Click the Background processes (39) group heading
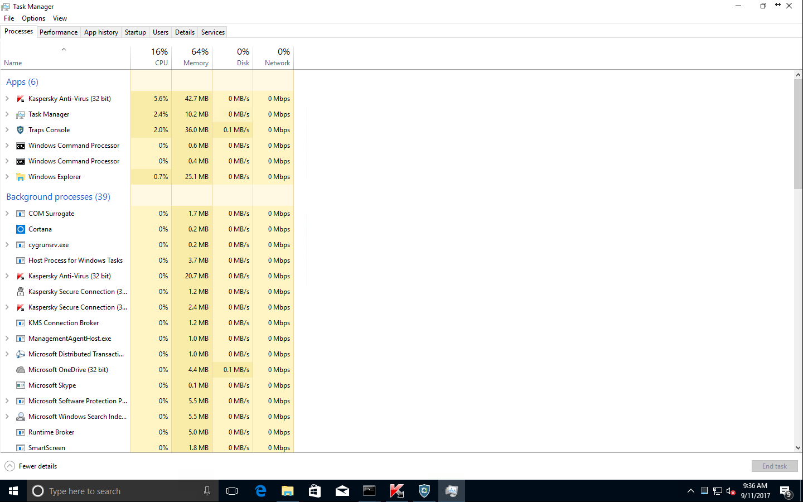This screenshot has width=803, height=502. [x=58, y=197]
